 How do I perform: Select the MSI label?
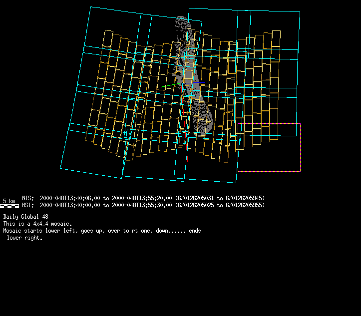tap(27, 205)
